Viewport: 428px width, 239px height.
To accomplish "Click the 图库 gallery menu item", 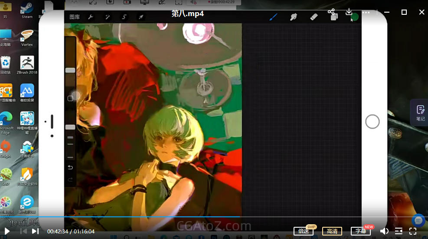I will pyautogui.click(x=75, y=17).
